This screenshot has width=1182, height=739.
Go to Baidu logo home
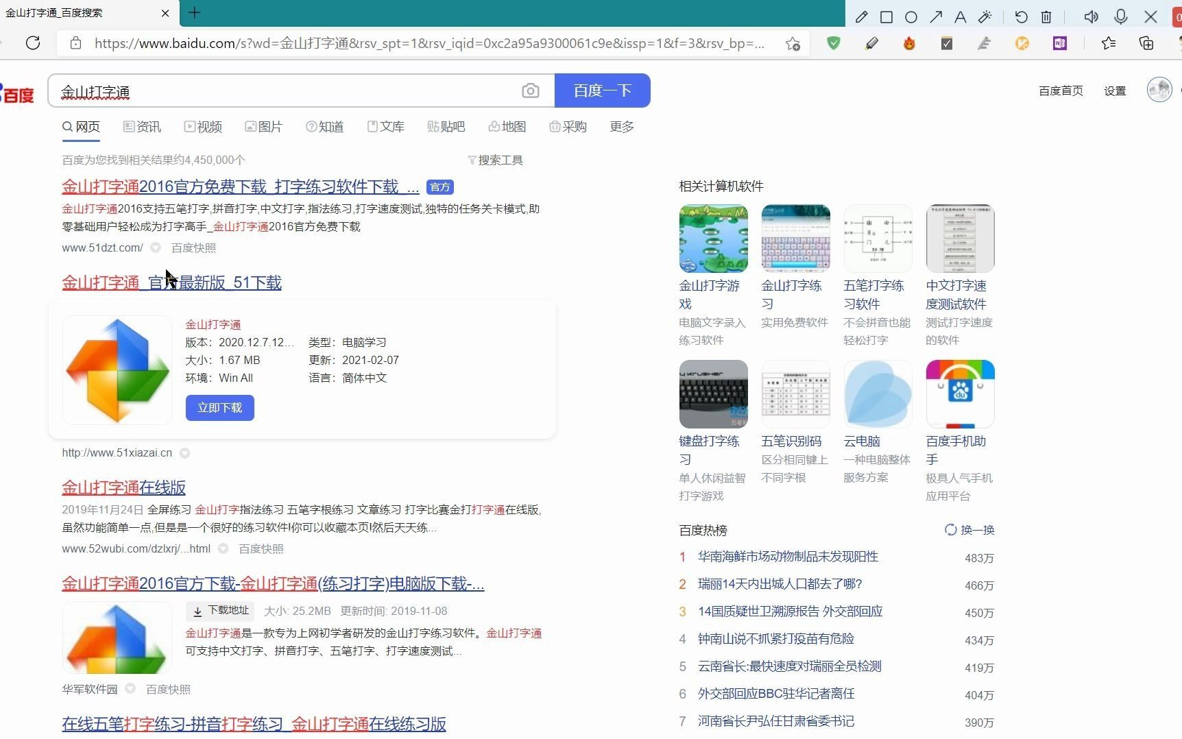[17, 94]
